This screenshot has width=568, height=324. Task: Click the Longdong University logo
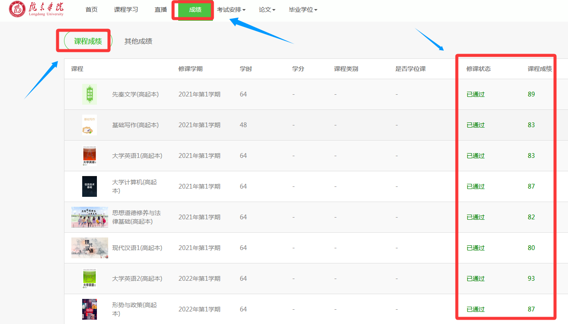(37, 10)
